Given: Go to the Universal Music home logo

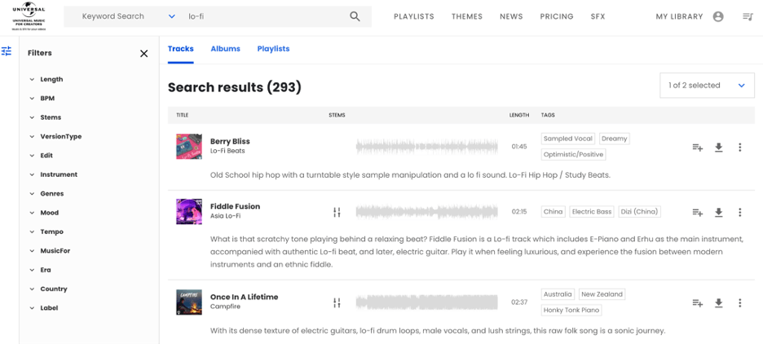Looking at the screenshot, I should click(x=29, y=17).
